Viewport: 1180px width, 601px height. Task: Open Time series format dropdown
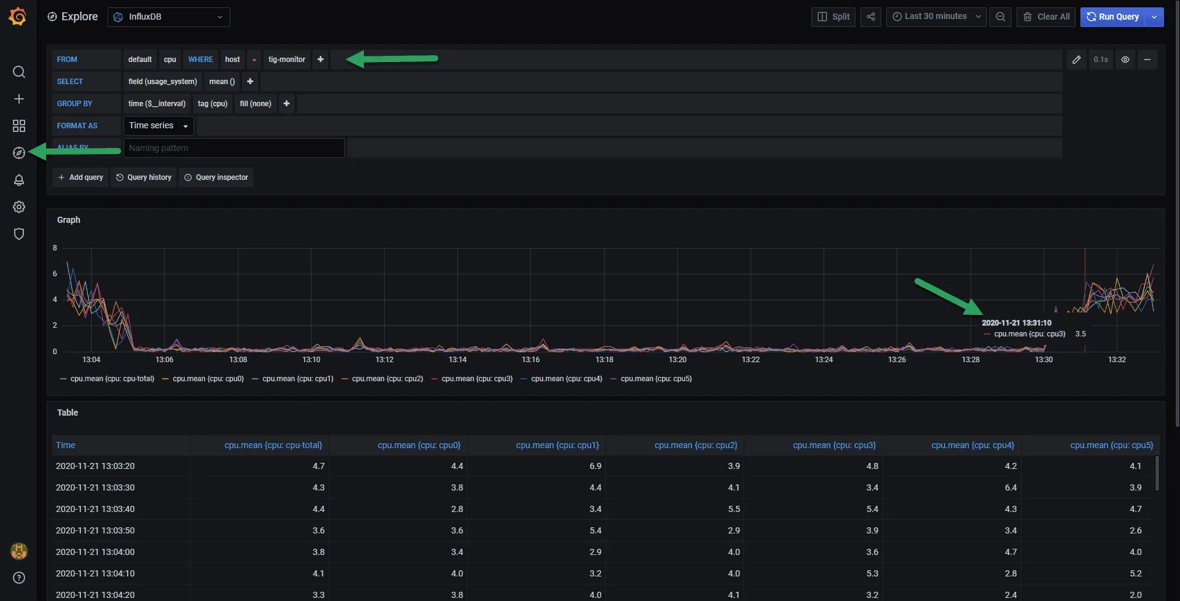pos(159,126)
